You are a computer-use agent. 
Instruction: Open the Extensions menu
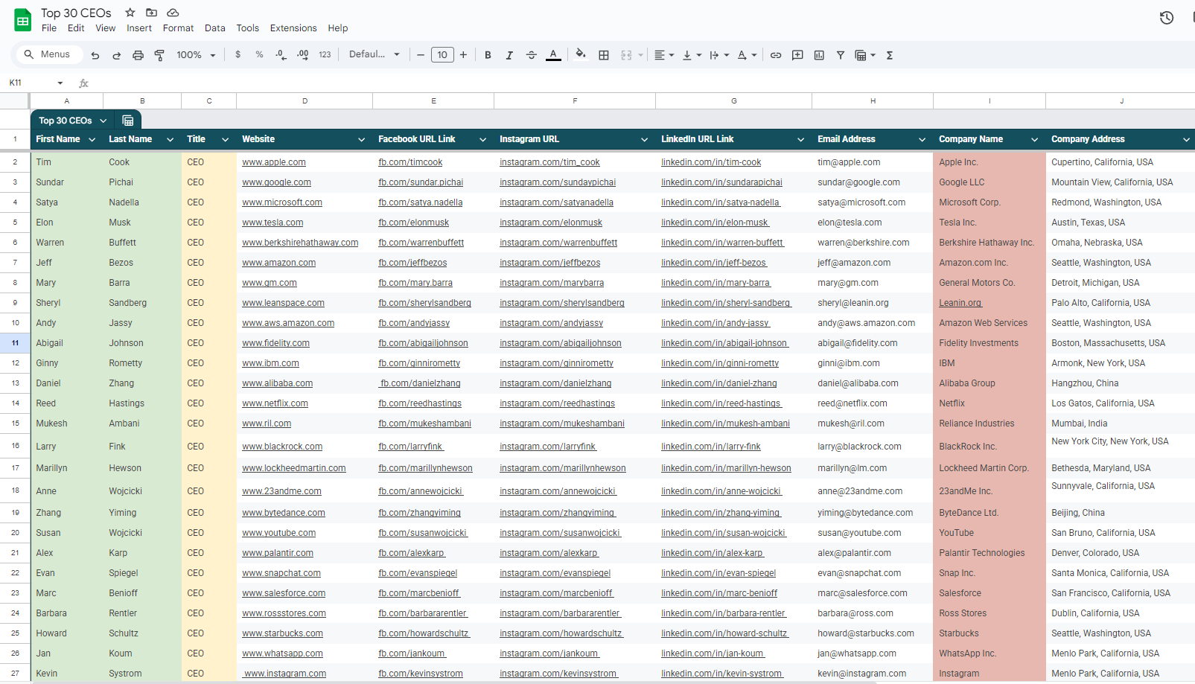coord(293,28)
